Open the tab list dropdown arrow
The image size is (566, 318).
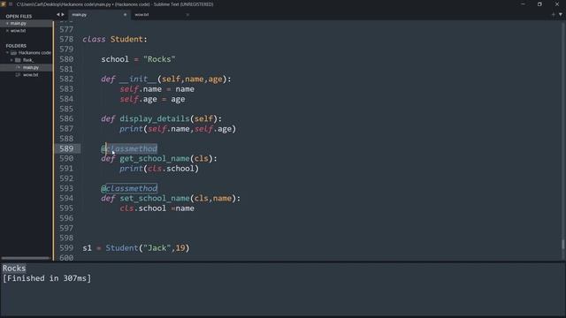tap(561, 15)
